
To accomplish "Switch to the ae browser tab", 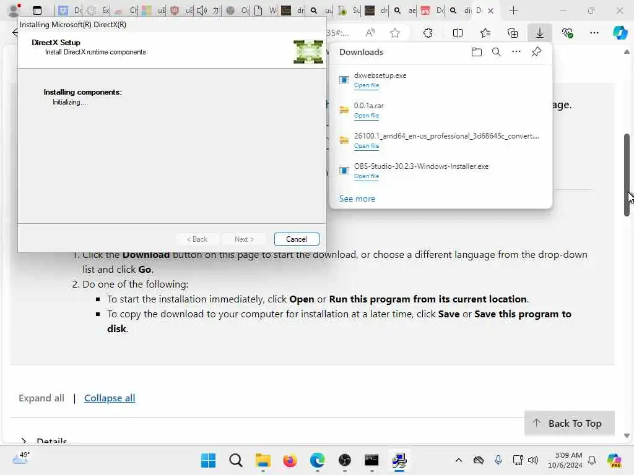I will [406, 11].
